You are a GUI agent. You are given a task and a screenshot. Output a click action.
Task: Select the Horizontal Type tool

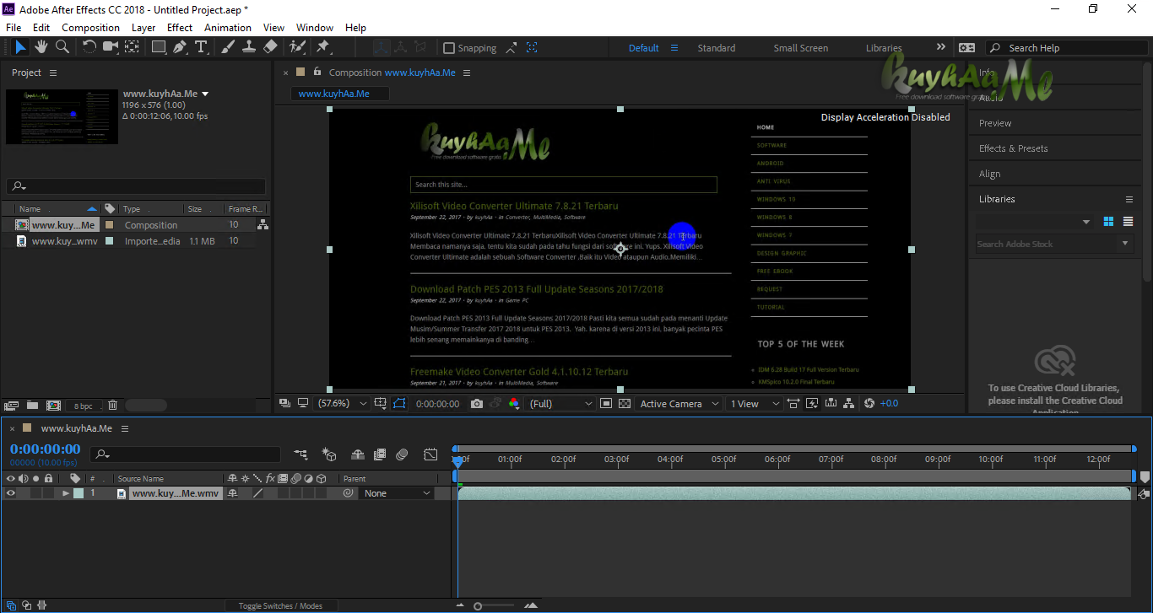(x=201, y=47)
